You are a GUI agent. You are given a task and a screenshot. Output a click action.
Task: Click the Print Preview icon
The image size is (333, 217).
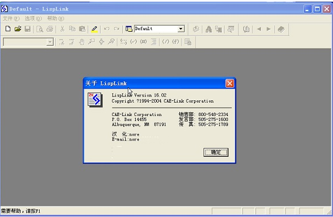40,29
